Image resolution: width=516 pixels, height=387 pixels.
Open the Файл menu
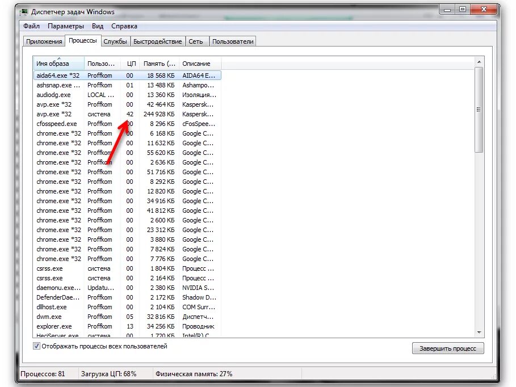pyautogui.click(x=31, y=26)
